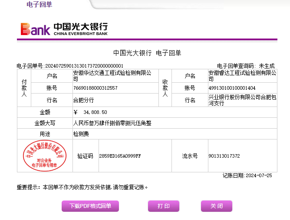Click the verification code 2859ED165A0999FF
The width and height of the screenshot is (290, 220).
(120, 156)
